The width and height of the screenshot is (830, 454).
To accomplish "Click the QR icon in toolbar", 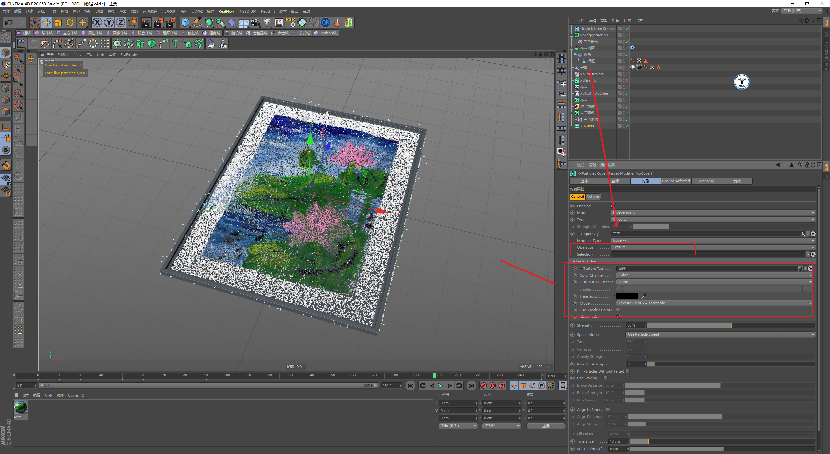I will (x=325, y=22).
